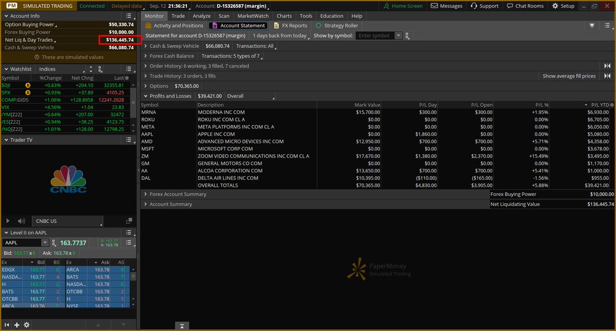Open Support
The image size is (616, 331).
click(x=484, y=6)
